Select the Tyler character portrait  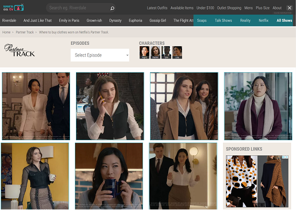click(166, 53)
